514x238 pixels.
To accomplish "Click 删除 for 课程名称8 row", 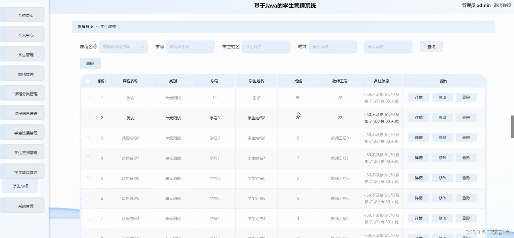I will pos(466,138).
